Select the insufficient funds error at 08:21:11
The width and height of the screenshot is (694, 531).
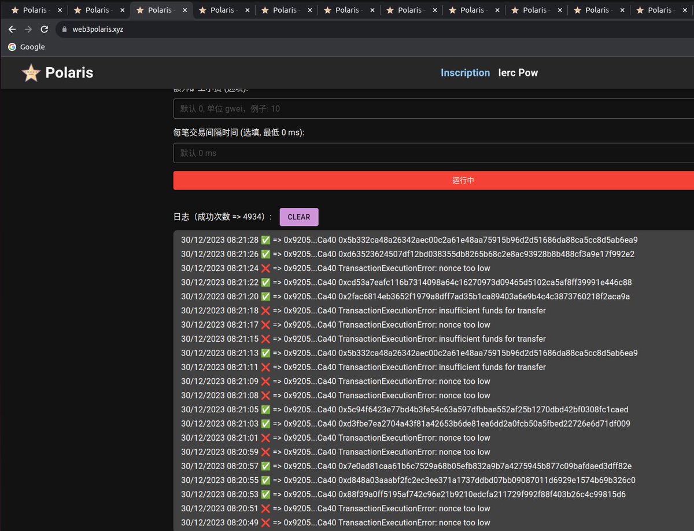442,367
